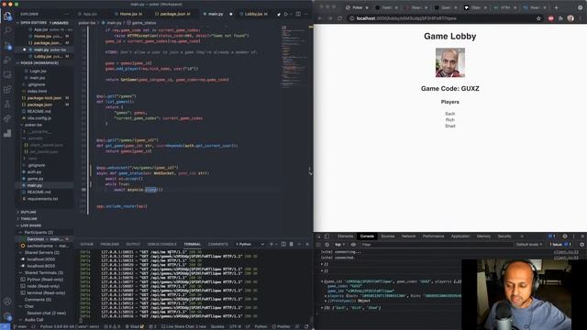Open the DevTools settings gear

pyautogui.click(x=565, y=236)
